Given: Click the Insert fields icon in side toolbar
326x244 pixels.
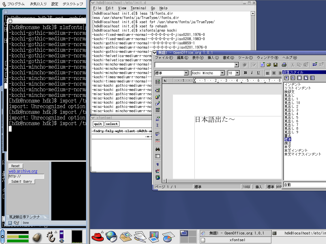Looking at the screenshot, I should 158,90.
